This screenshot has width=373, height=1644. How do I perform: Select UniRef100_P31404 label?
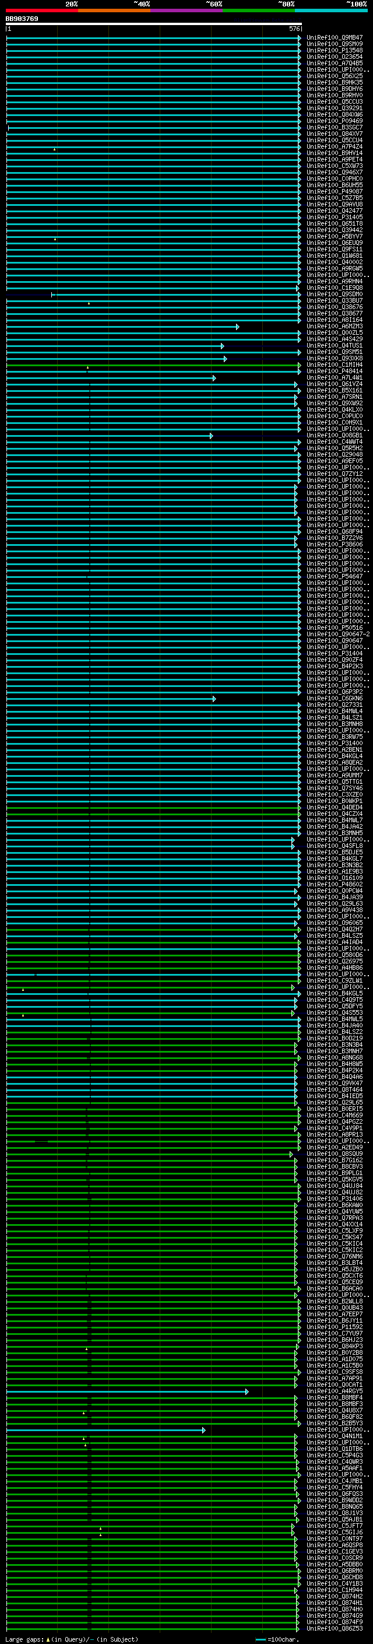tap(335, 653)
